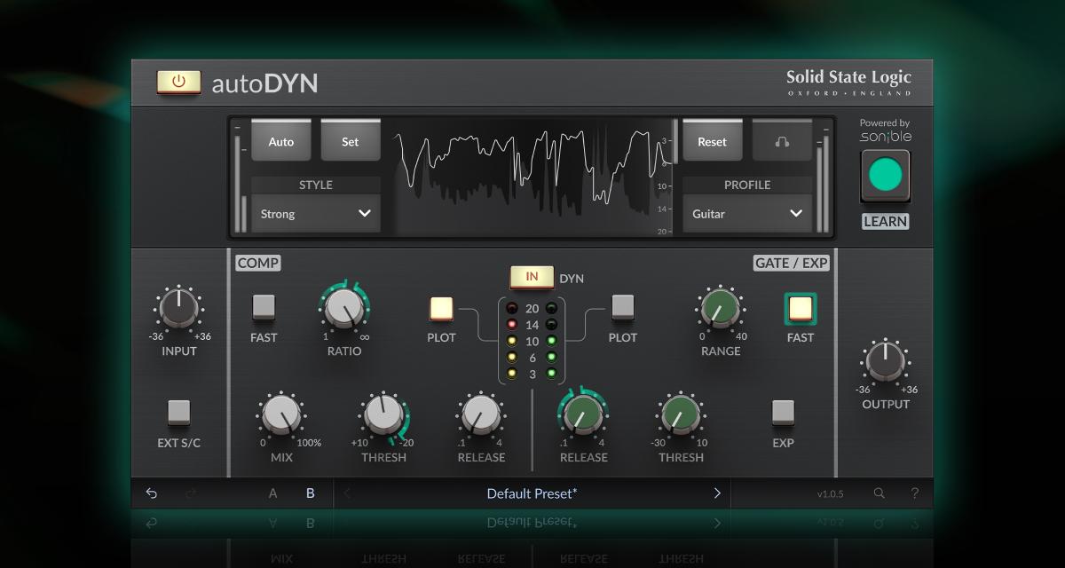Click the Default Preset name selector
The height and width of the screenshot is (568, 1065).
point(532,493)
